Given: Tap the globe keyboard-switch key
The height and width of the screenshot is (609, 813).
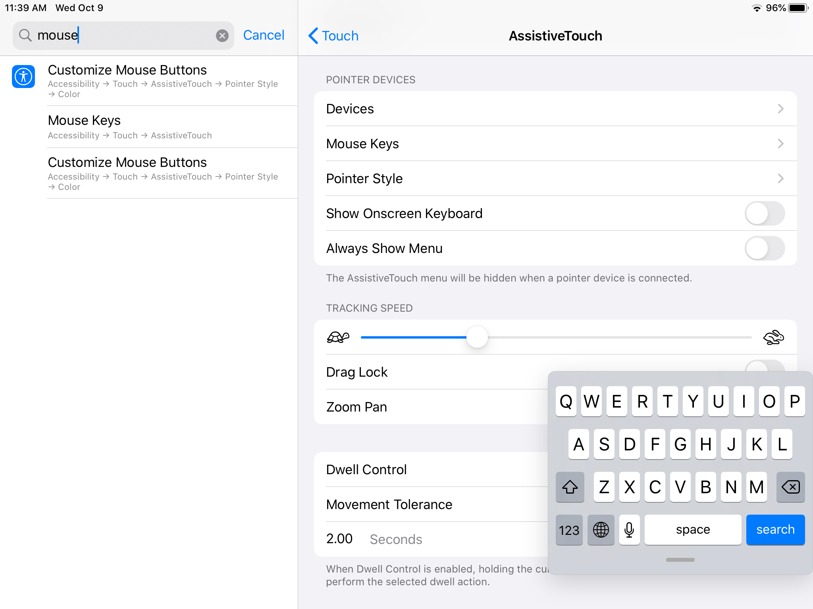Looking at the screenshot, I should click(601, 530).
